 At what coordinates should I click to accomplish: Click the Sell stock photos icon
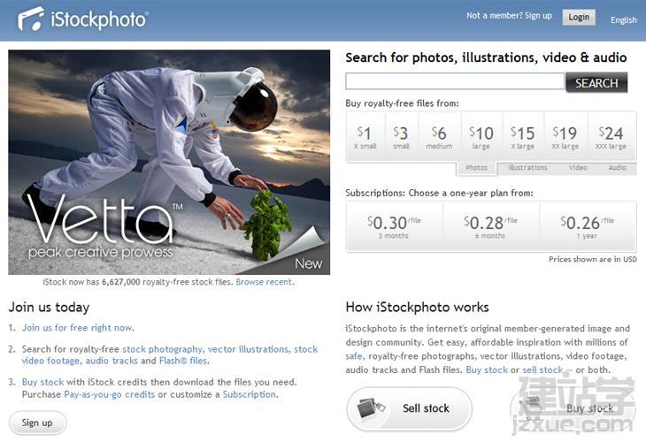coord(371,408)
